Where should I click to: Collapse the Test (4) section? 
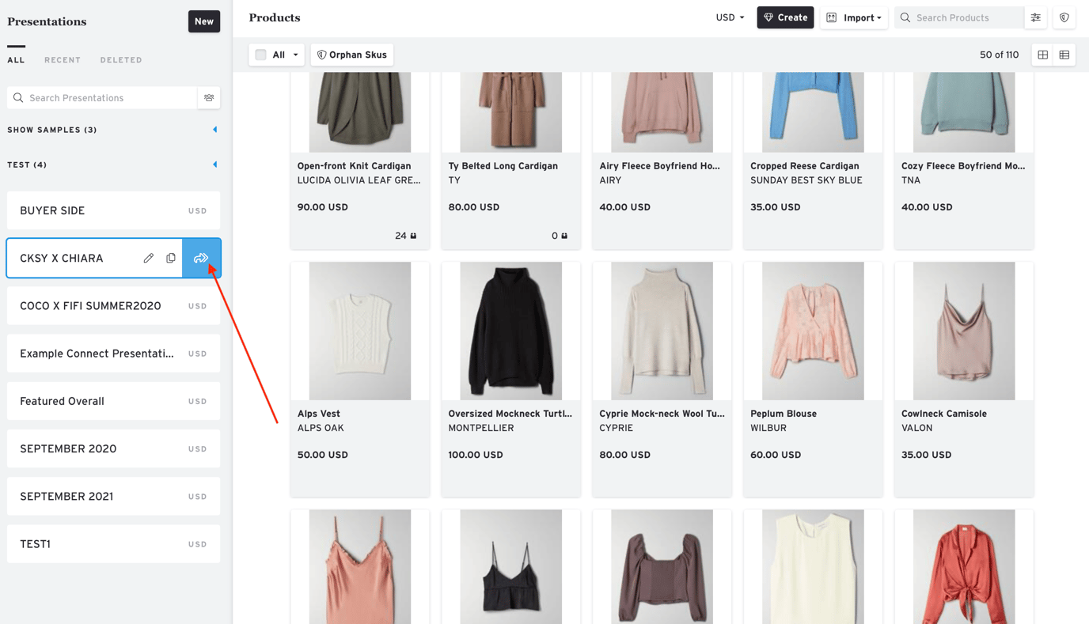pyautogui.click(x=214, y=165)
